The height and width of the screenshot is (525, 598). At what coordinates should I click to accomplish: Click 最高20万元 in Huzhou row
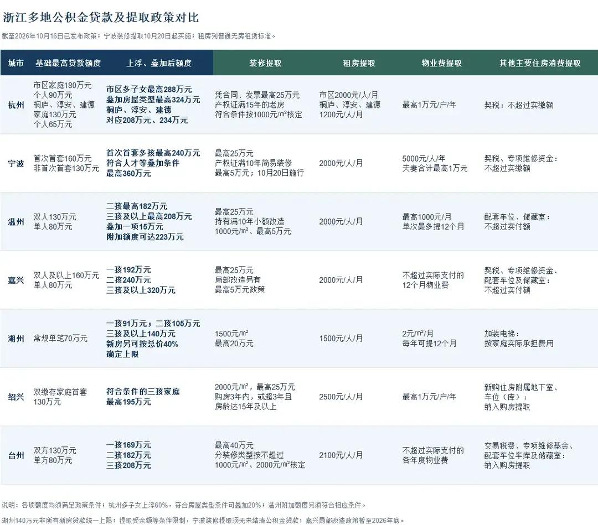coord(234,343)
